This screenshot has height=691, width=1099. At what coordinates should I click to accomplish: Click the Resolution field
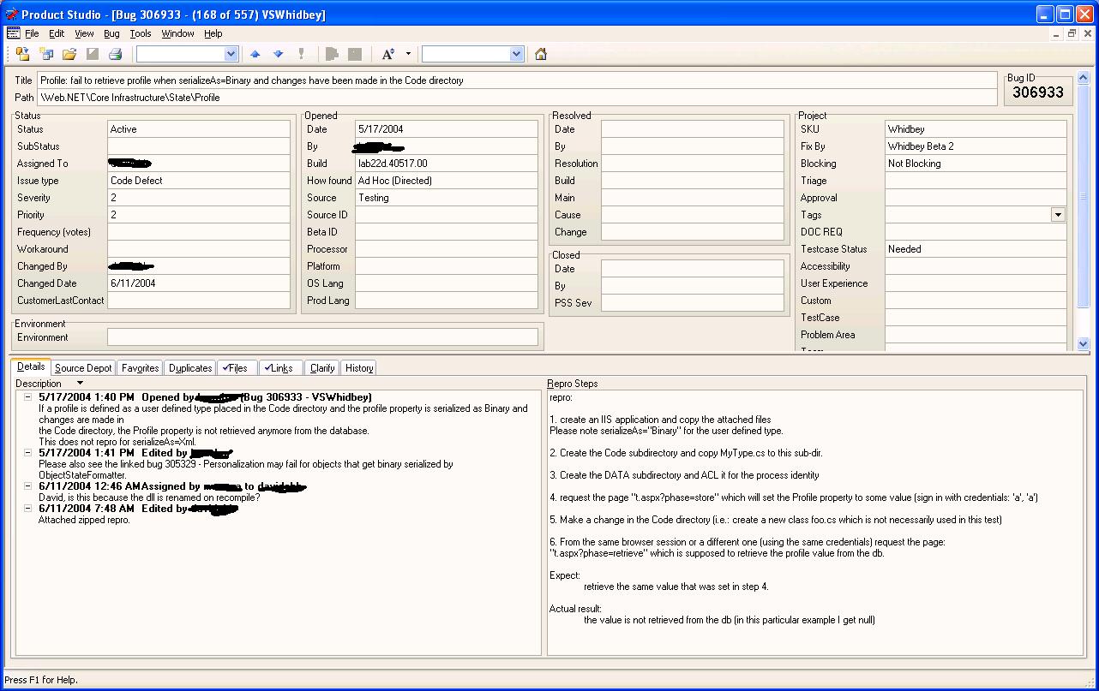(693, 164)
